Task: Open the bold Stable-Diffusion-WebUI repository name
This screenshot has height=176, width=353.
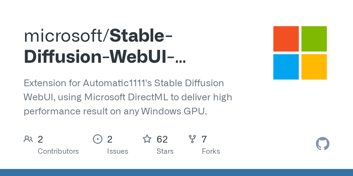Action: [x=105, y=57]
